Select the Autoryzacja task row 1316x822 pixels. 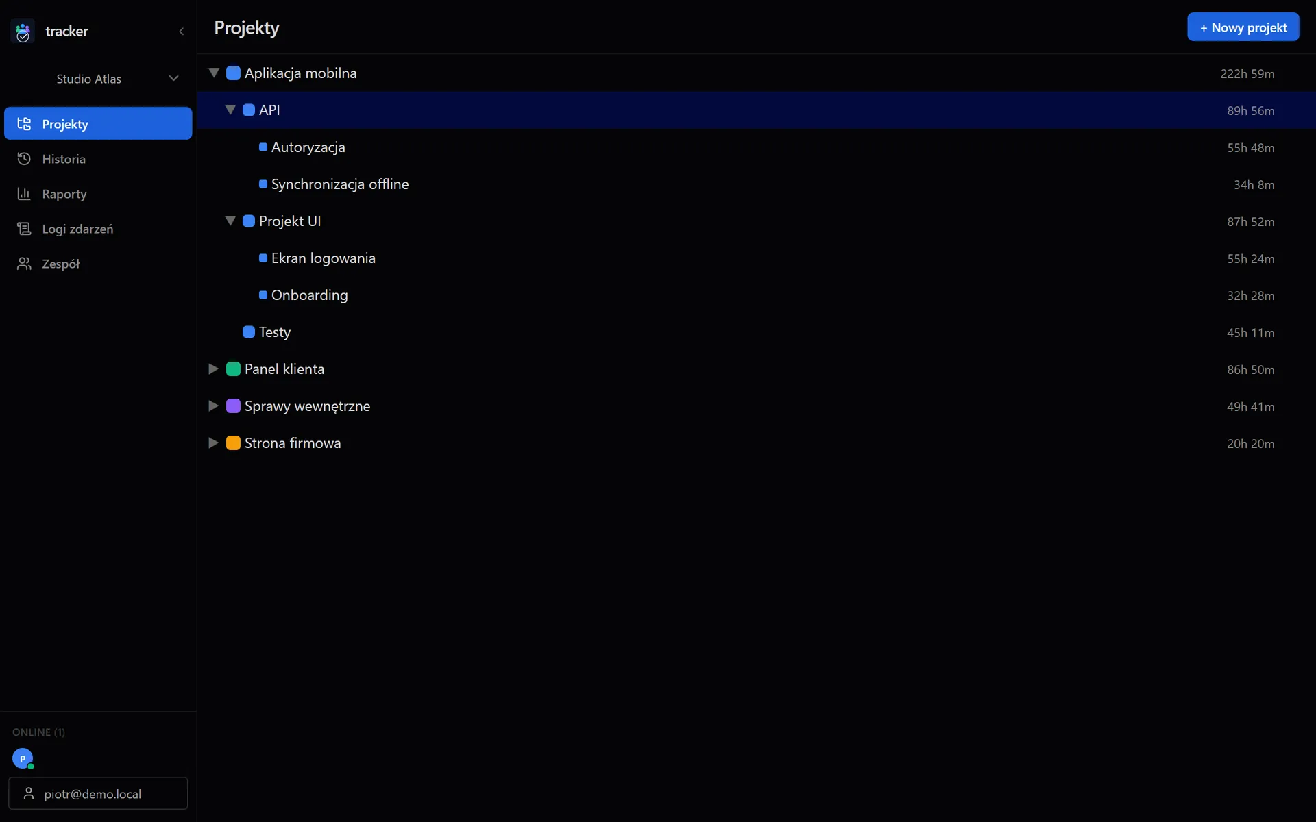[757, 147]
